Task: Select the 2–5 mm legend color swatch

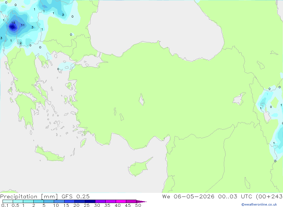Action: [x=38, y=201]
